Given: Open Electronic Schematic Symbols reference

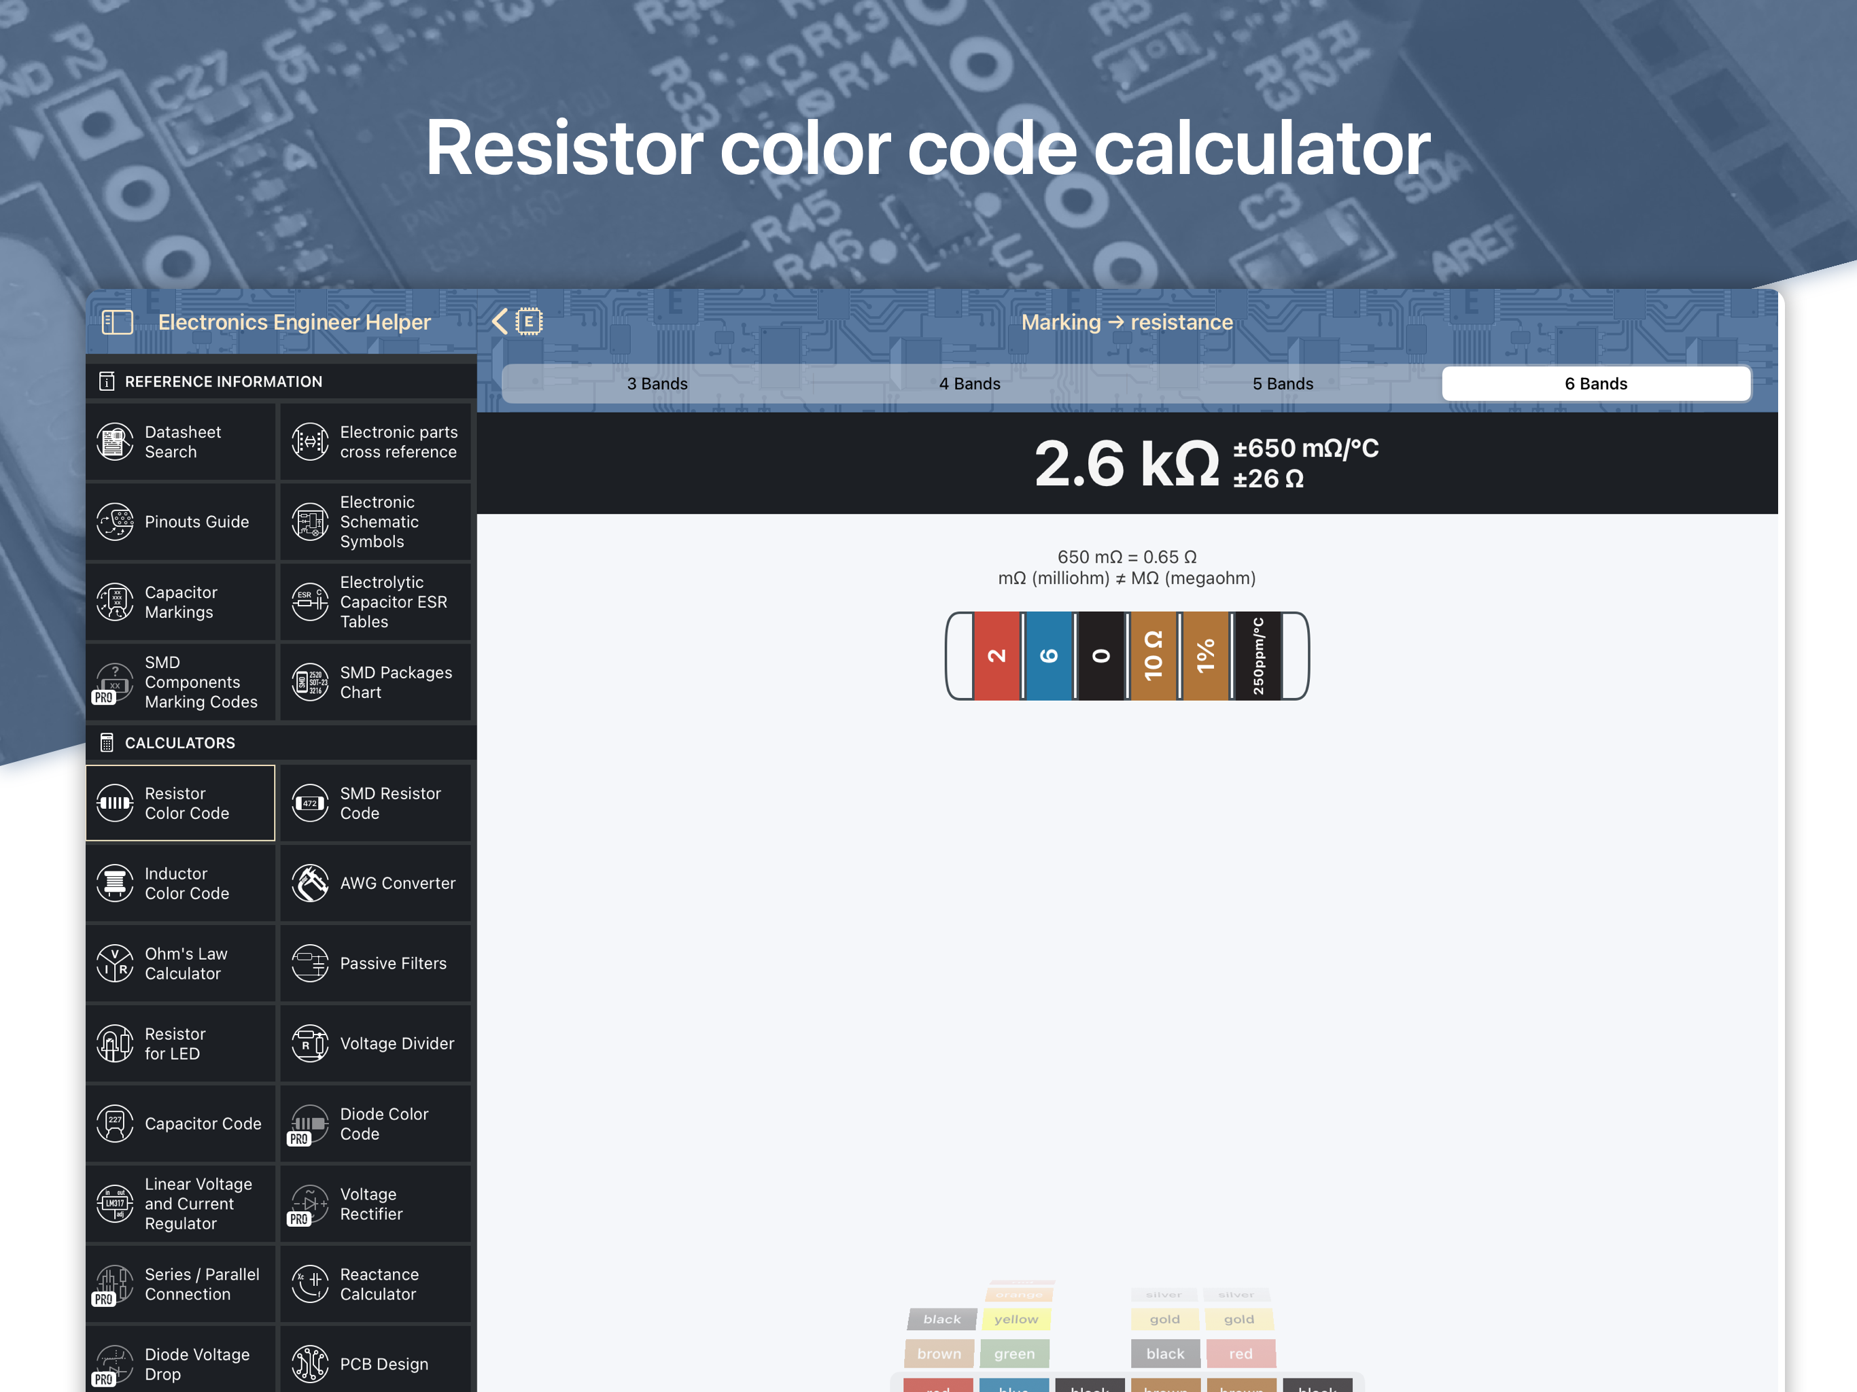Looking at the screenshot, I should pos(375,521).
